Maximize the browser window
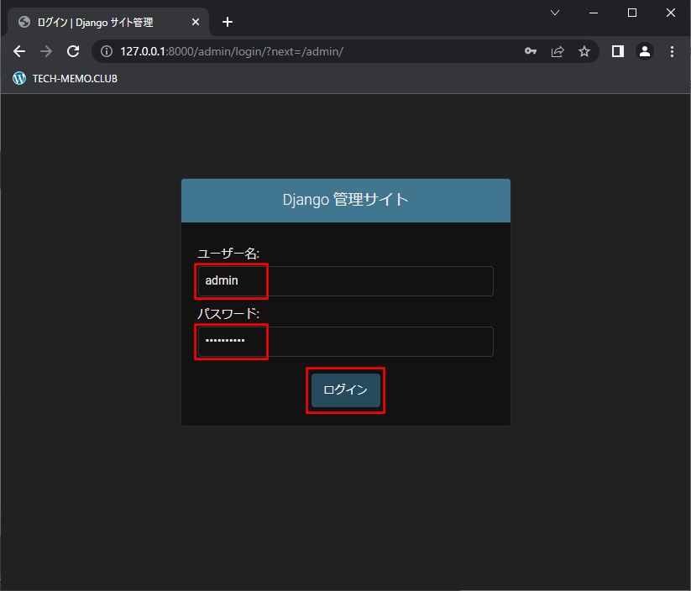 pos(632,13)
